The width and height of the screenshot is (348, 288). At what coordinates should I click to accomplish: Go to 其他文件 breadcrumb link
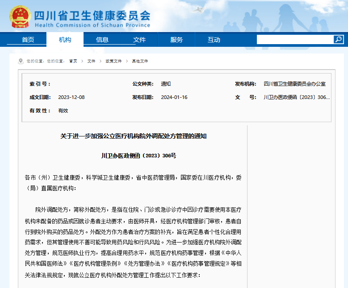click(x=140, y=61)
